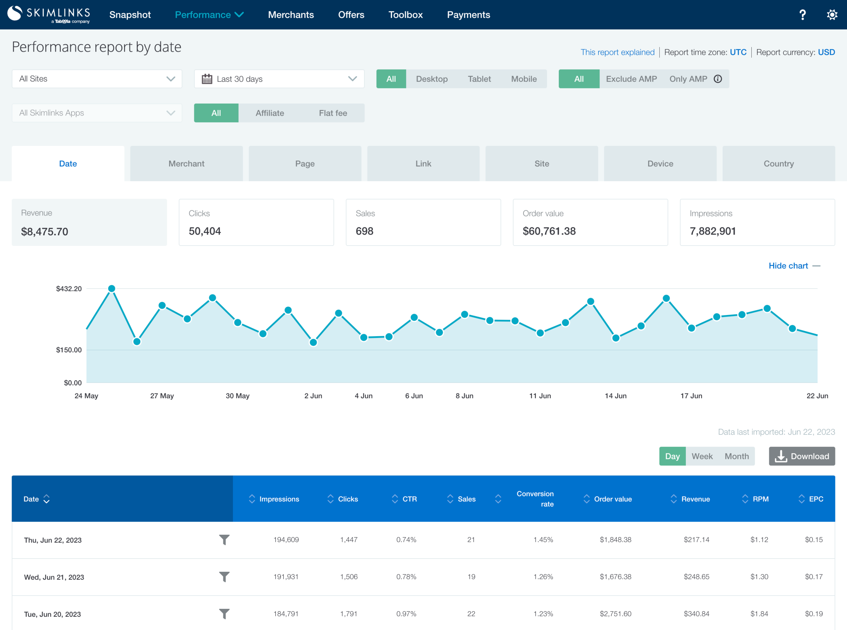Click funnel icon for Tue, Jun 20
847x630 pixels.
pos(224,613)
